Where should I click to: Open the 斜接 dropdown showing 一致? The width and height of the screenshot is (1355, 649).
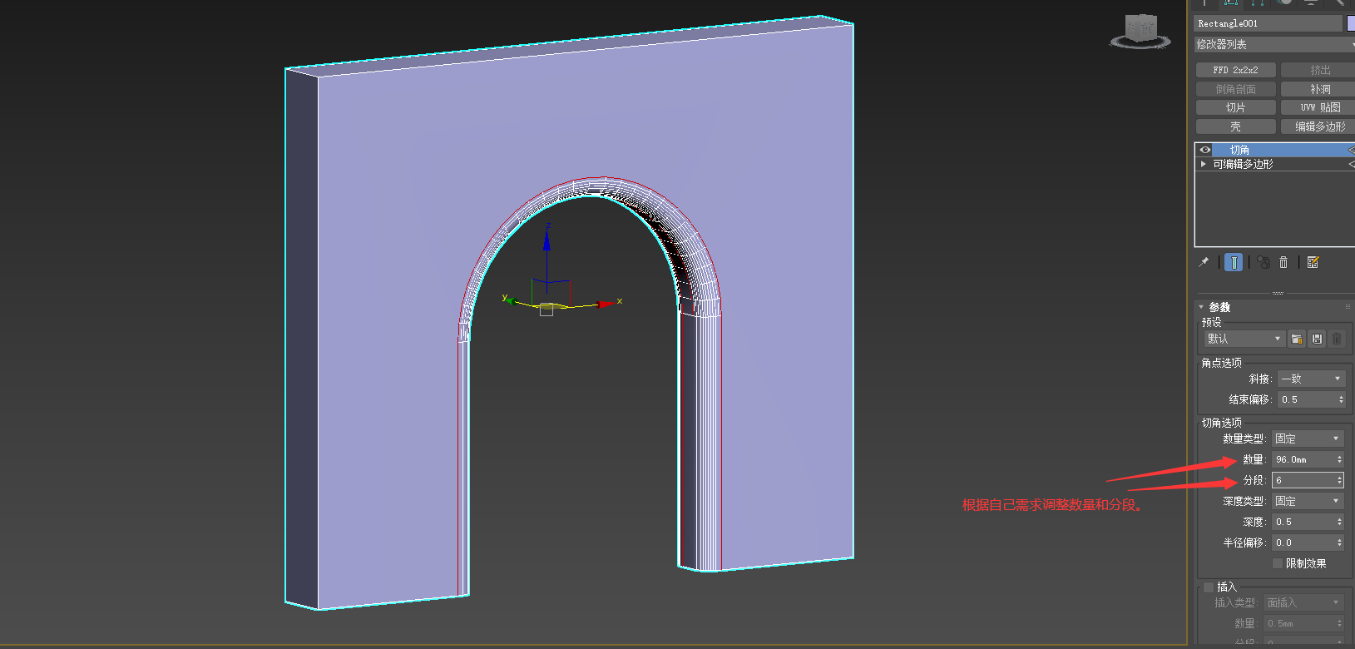click(1311, 379)
